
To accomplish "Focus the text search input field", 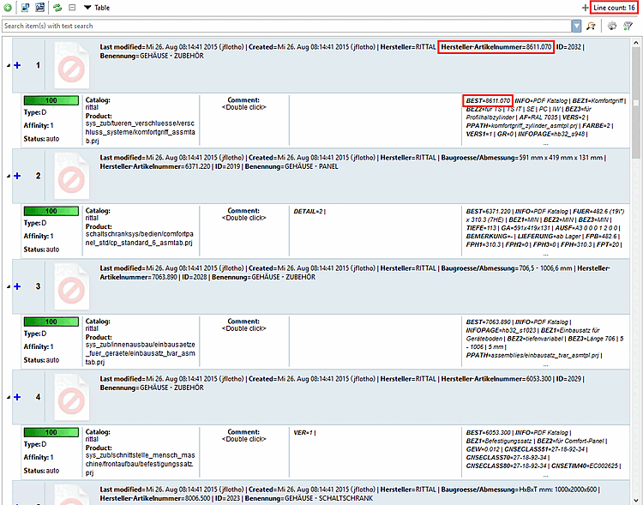I will (x=286, y=26).
